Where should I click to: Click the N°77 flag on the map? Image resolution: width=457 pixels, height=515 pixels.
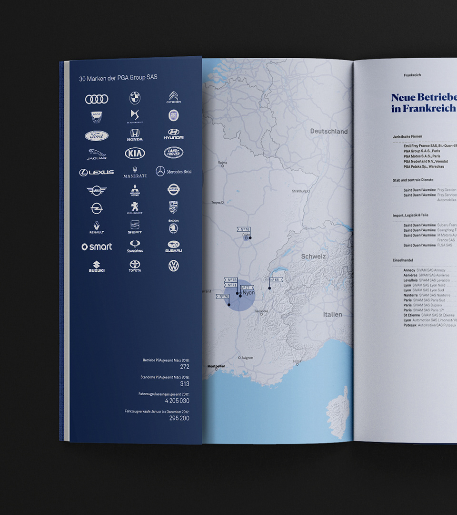pyautogui.click(x=247, y=288)
